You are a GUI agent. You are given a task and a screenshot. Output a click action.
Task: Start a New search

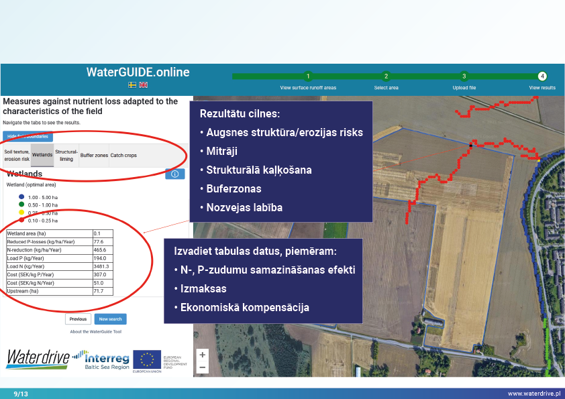[x=110, y=319]
